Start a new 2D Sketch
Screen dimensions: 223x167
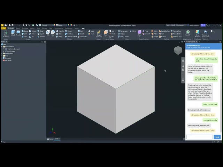(6, 34)
